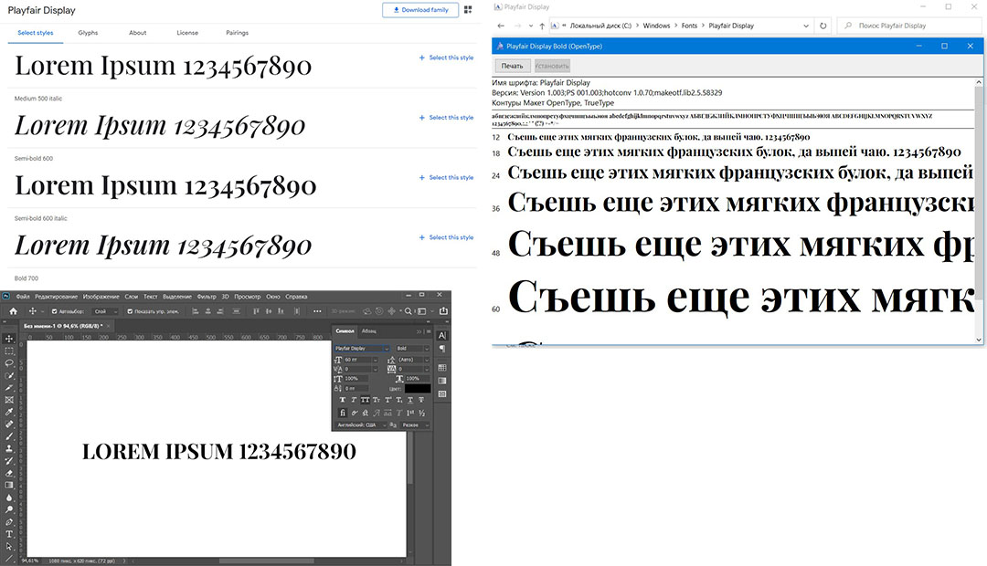Switch to the Pairings tab on Google Fonts

[238, 33]
